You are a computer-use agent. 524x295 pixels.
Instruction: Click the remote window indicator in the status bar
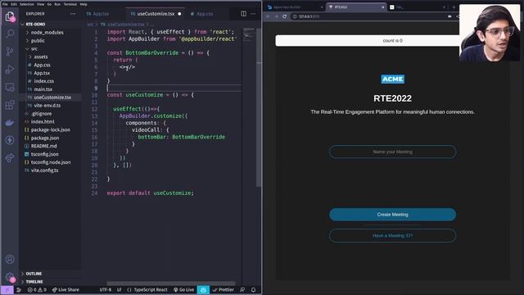pos(7,290)
